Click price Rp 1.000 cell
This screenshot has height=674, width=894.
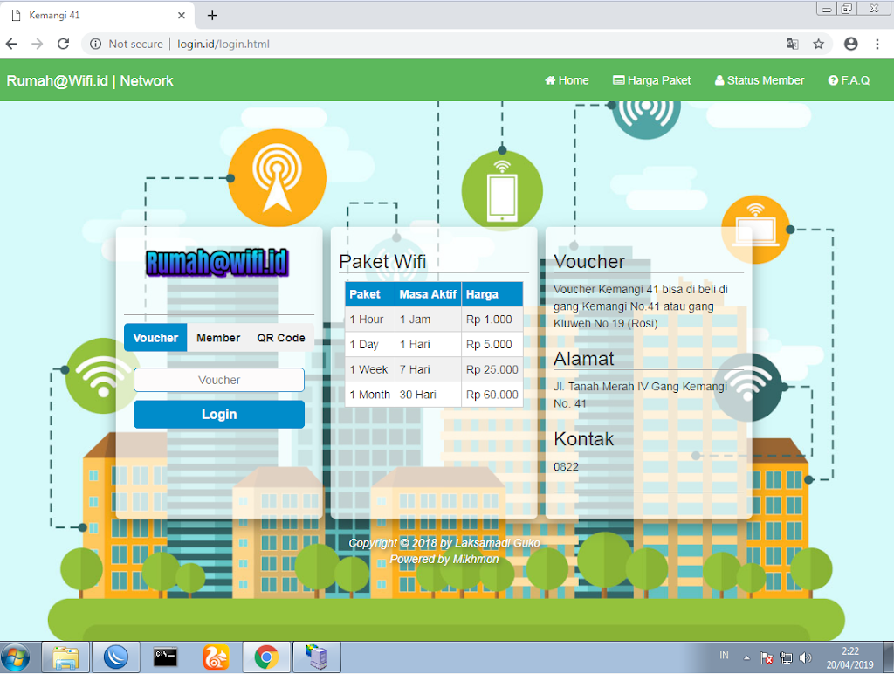pyautogui.click(x=492, y=320)
